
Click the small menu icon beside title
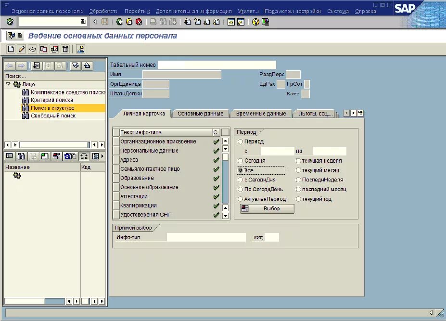tap(20, 36)
